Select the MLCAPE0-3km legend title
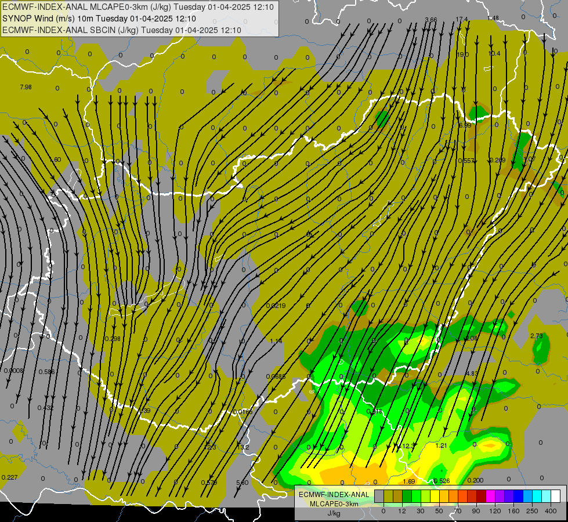The image size is (568, 522). click(x=334, y=504)
